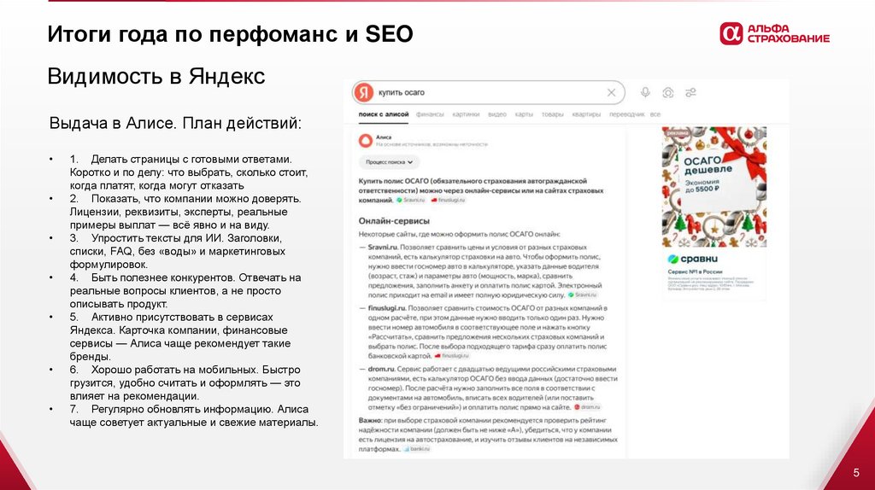Expand the «Процесс поиска» dropdown
Screen dimensions: 875x490
click(389, 162)
